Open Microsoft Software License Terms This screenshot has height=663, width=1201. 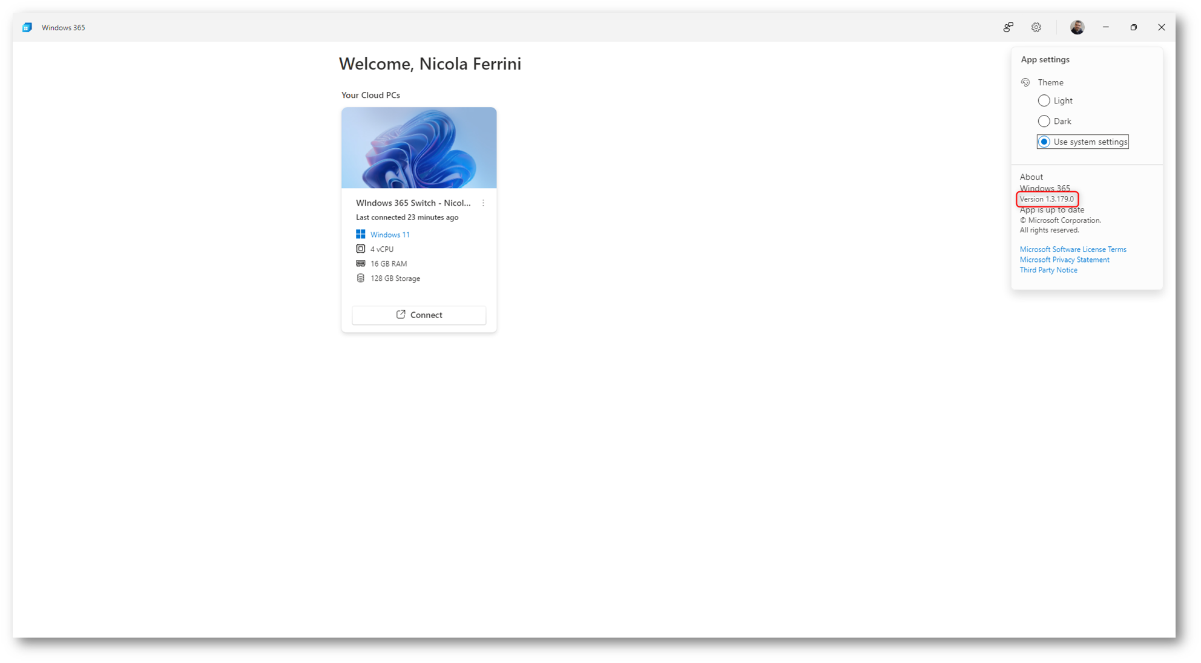point(1073,249)
